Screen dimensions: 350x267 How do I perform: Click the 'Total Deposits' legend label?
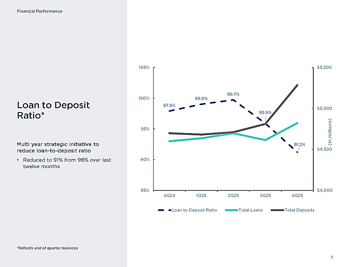(x=299, y=210)
